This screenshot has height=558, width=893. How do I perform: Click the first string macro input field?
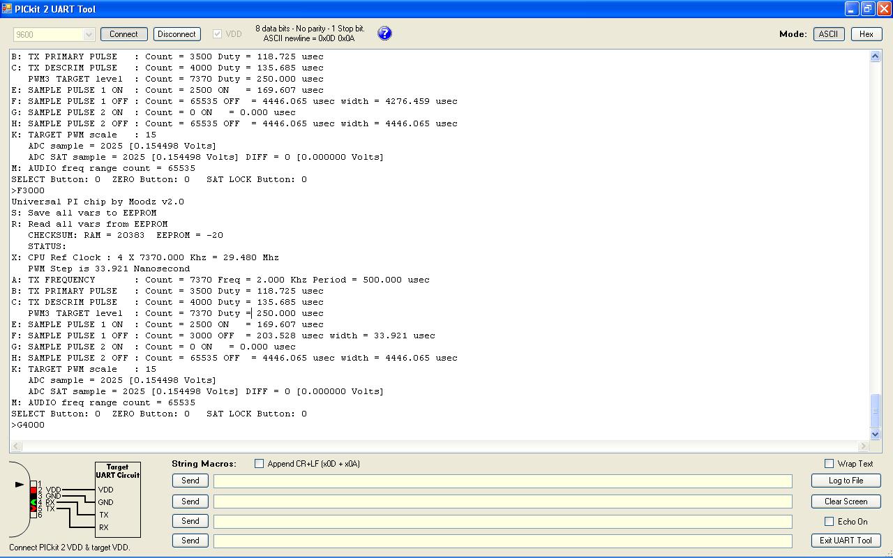click(x=502, y=481)
